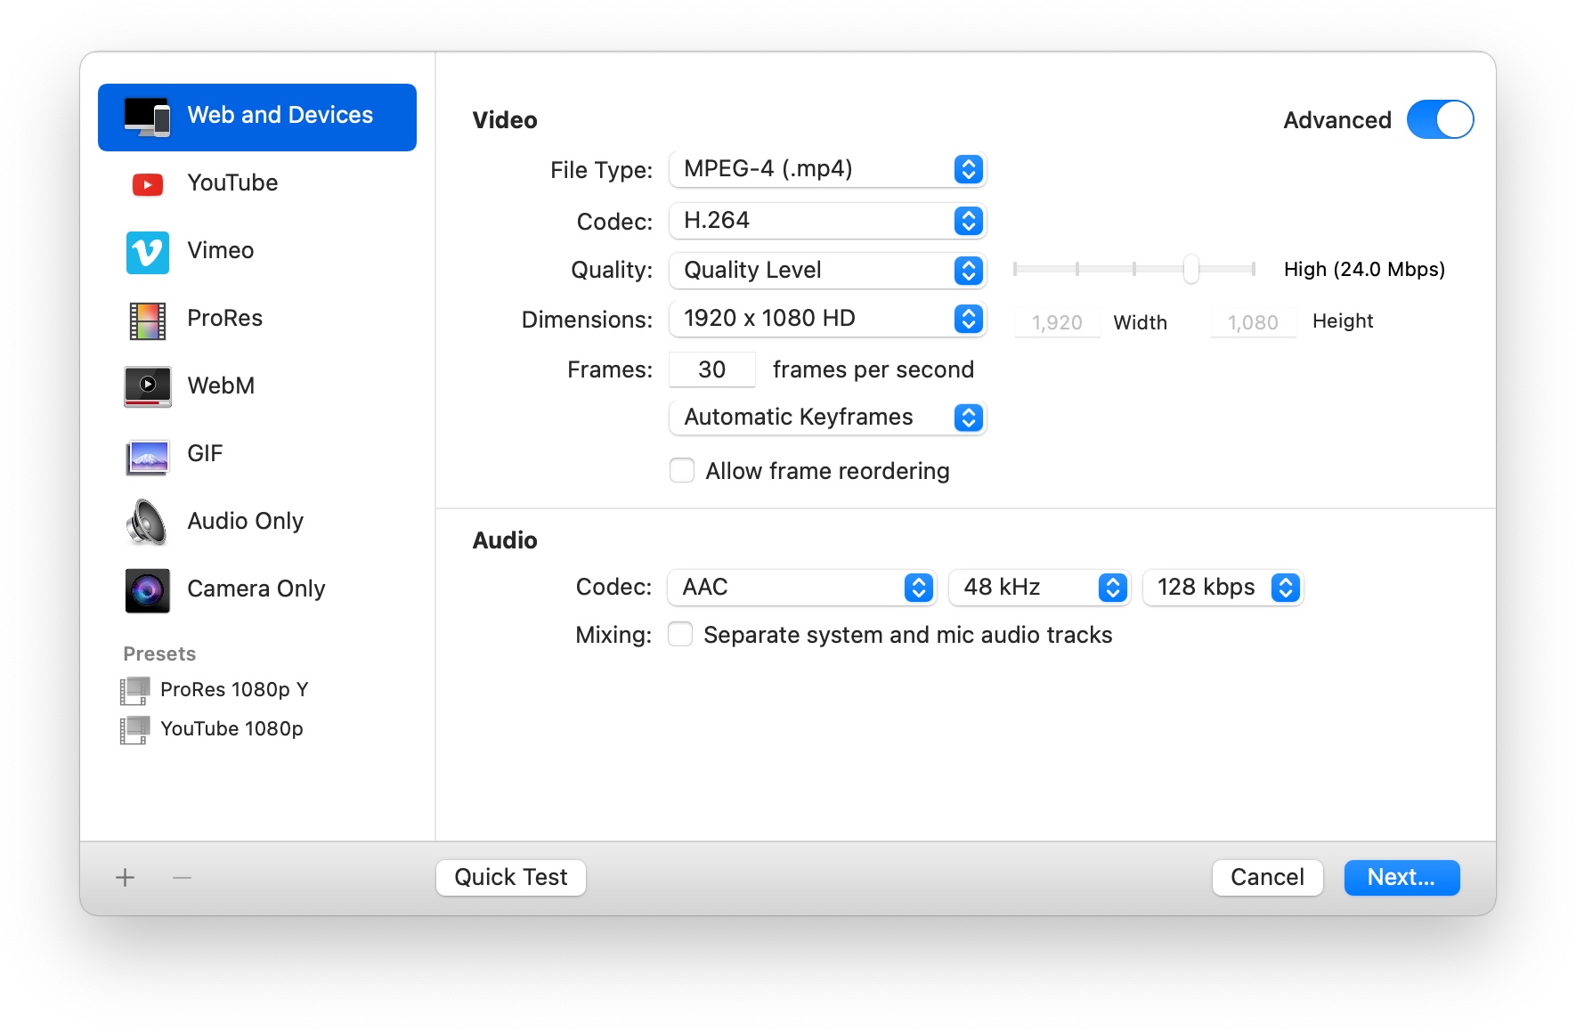
Task: Open the video Codec H.264 dropdown
Action: [827, 221]
